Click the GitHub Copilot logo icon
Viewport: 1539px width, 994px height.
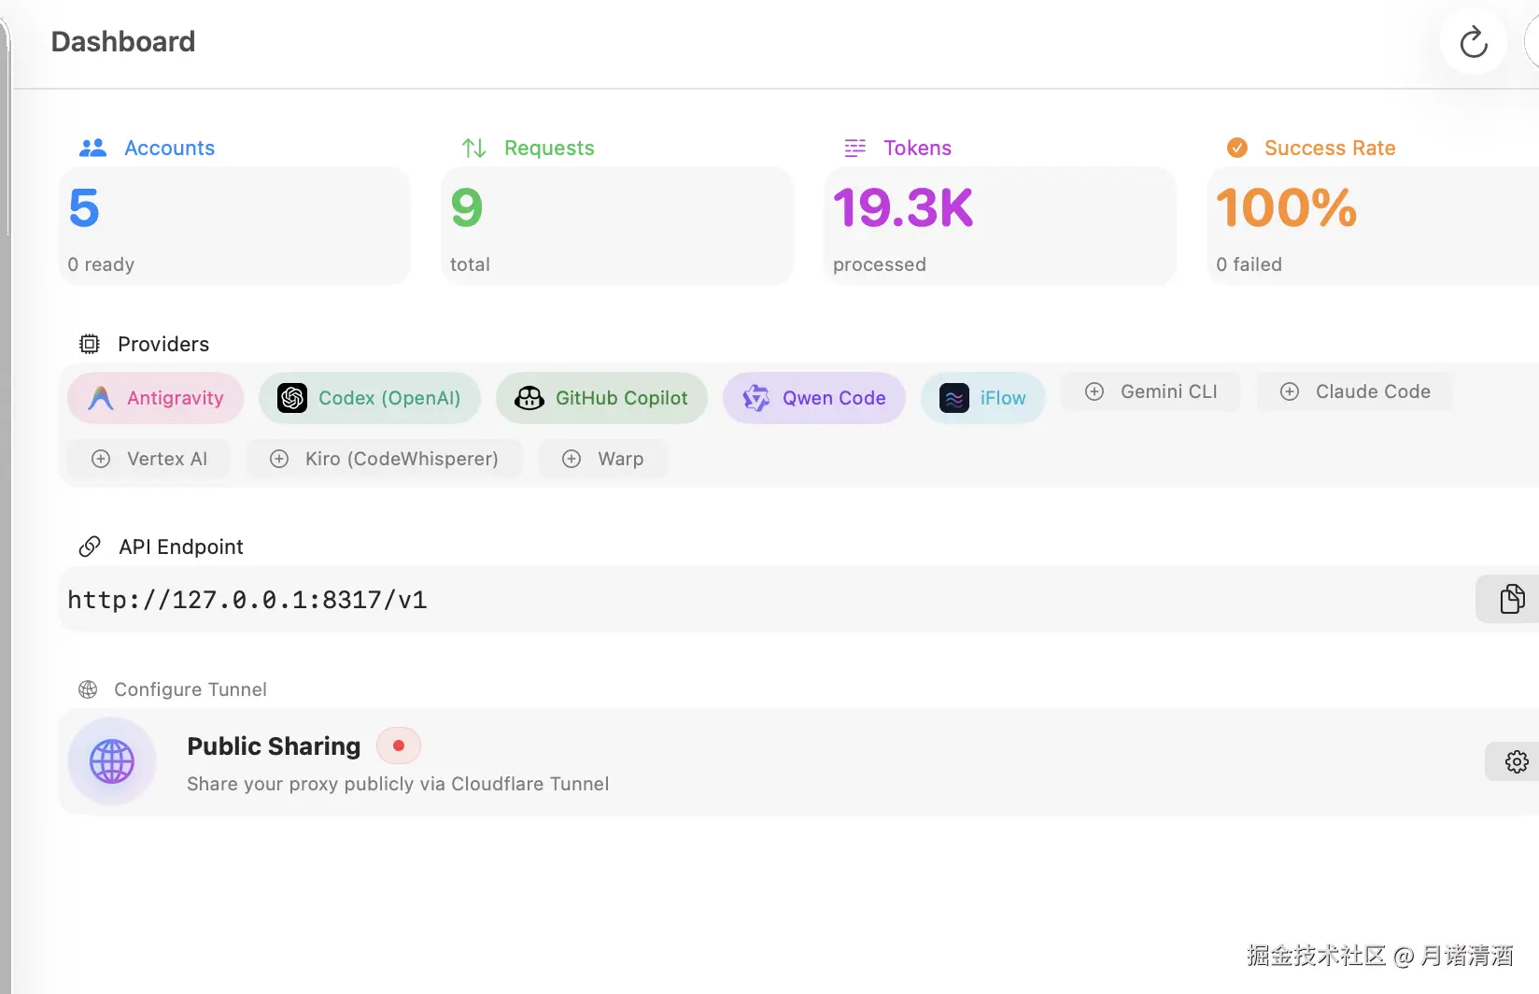529,398
